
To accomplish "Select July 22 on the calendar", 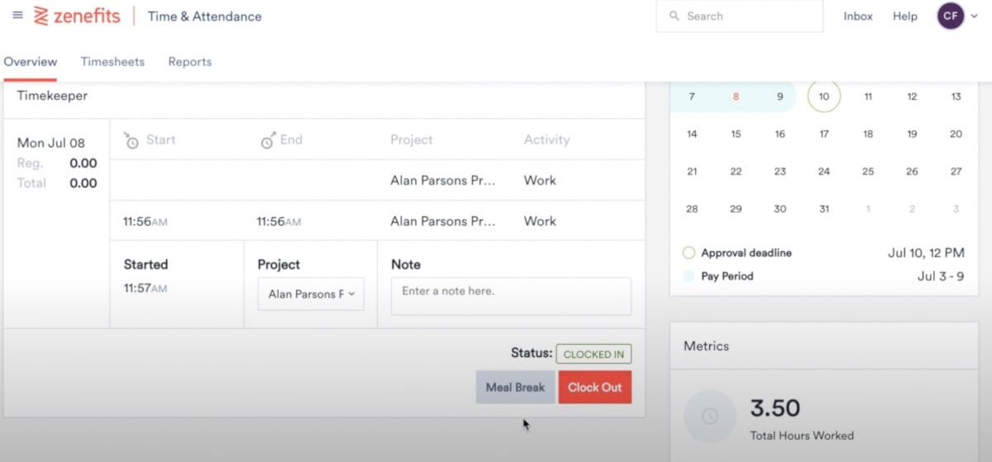I will [x=736, y=172].
